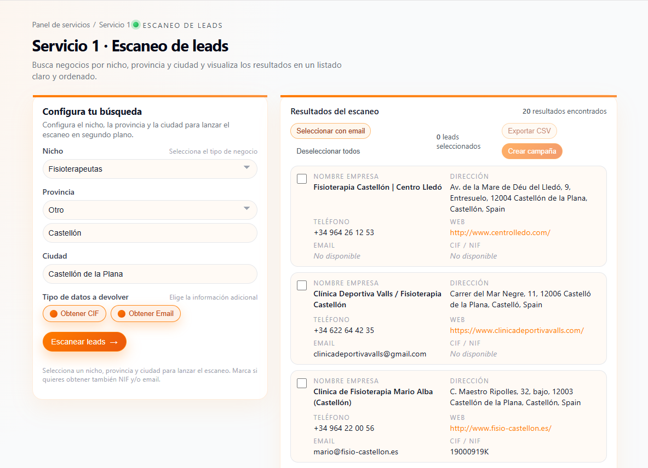Click address Carrer del Mar Negre, 11
The width and height of the screenshot is (648, 468).
[520, 300]
